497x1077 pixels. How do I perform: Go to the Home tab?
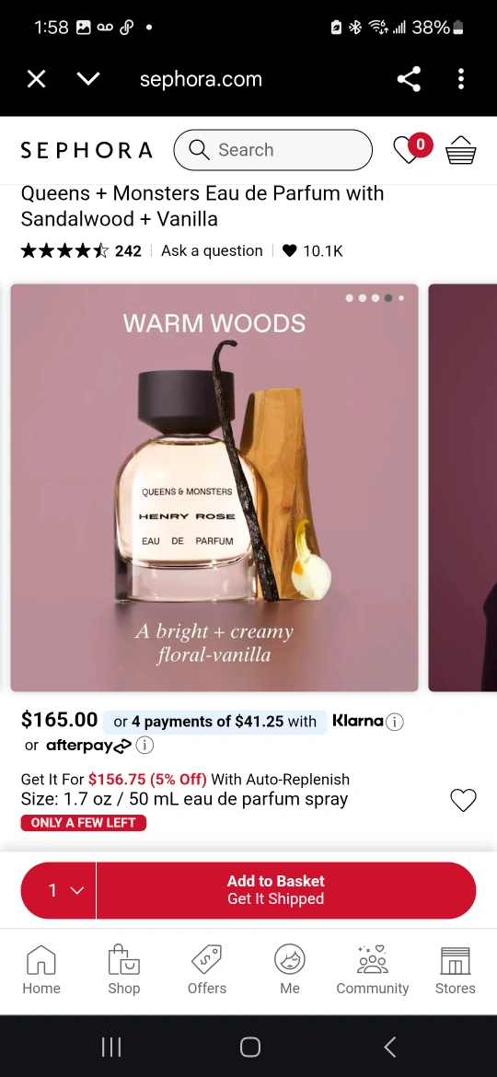tap(41, 970)
